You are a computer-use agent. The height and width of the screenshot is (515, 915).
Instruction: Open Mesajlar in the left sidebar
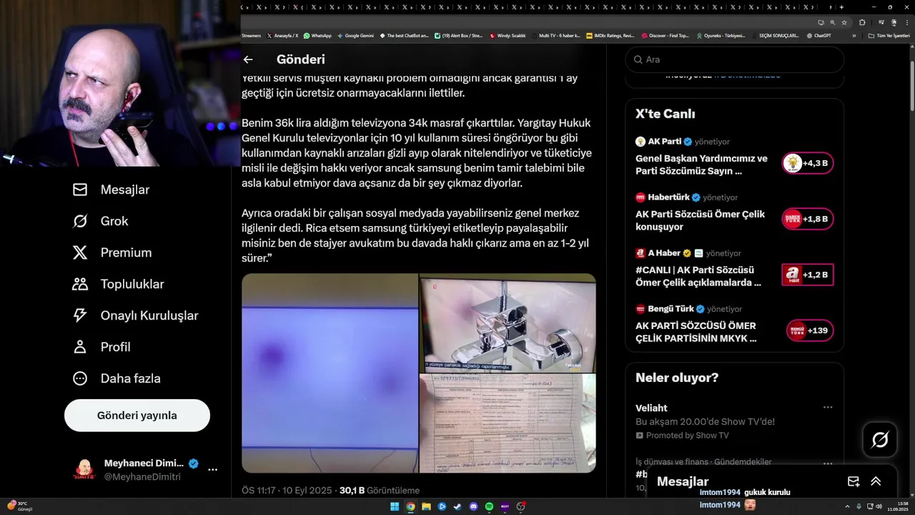pyautogui.click(x=111, y=190)
